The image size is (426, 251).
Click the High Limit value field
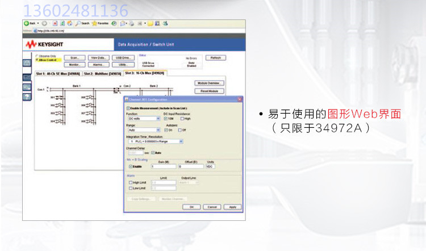click(164, 182)
